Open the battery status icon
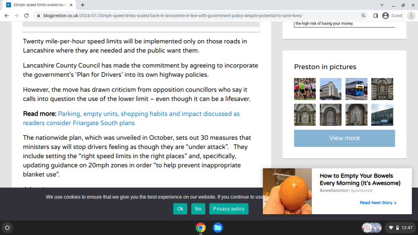Viewport: 418px width, 235px height. [x=398, y=228]
